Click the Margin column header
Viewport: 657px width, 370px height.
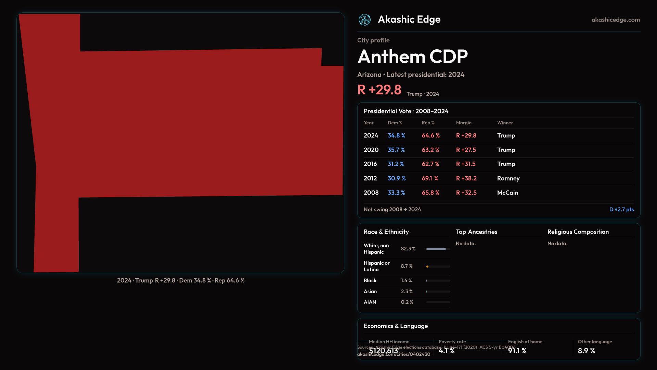463,123
